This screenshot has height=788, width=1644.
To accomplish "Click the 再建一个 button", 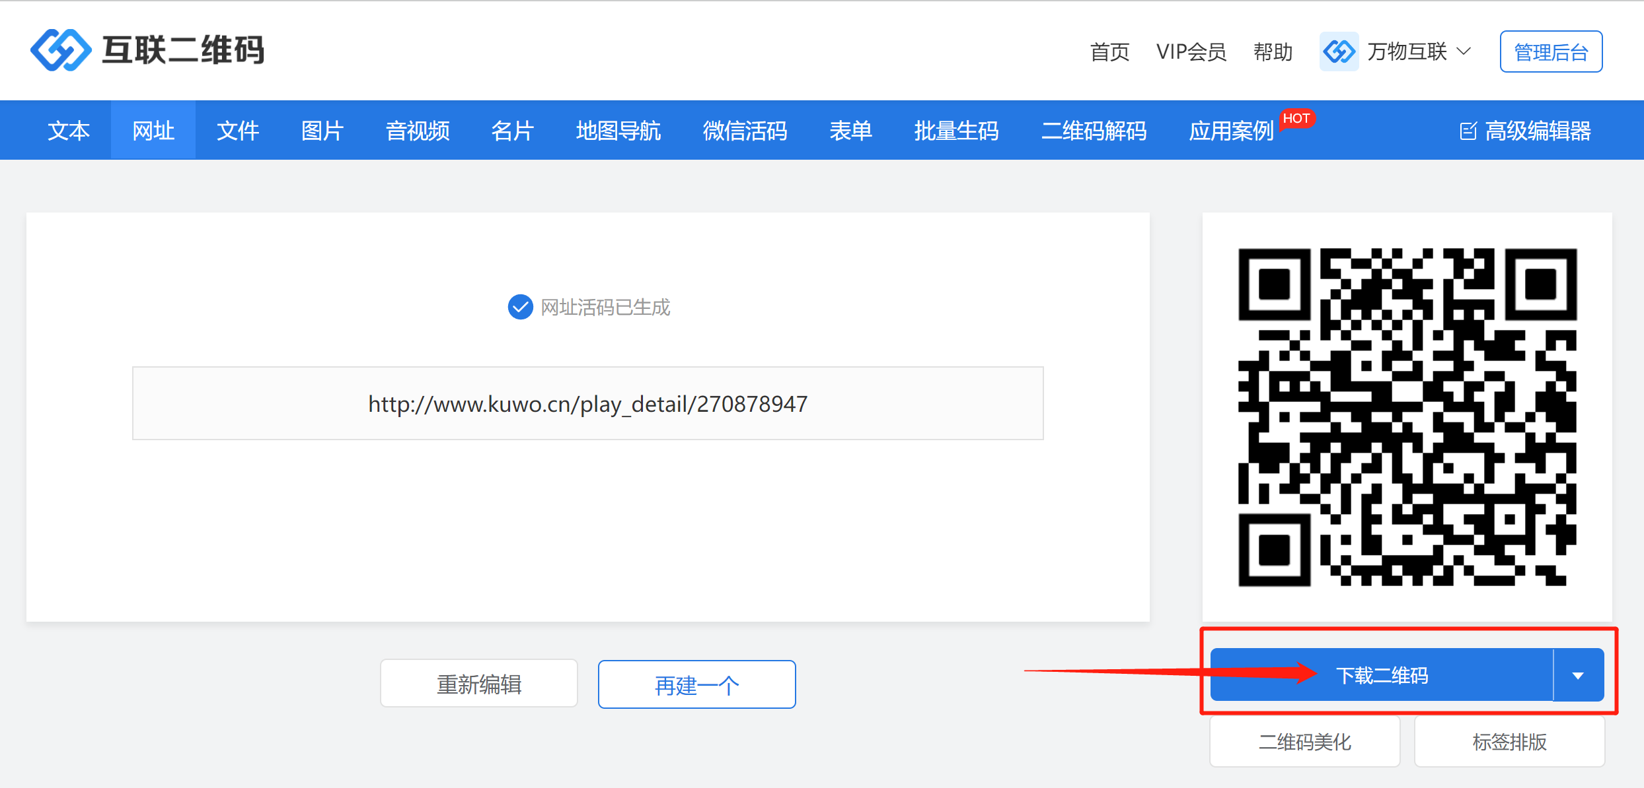I will [696, 684].
